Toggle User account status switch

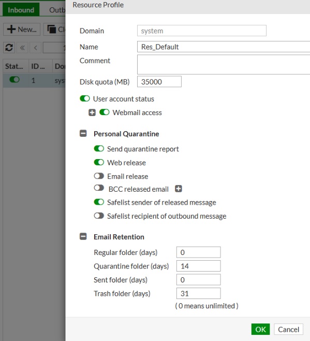tap(85, 98)
